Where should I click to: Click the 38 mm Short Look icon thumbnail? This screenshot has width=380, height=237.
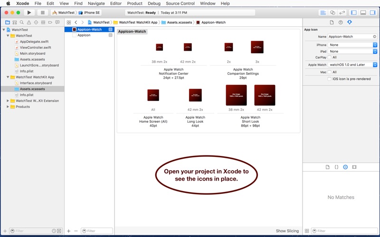tap(236, 95)
